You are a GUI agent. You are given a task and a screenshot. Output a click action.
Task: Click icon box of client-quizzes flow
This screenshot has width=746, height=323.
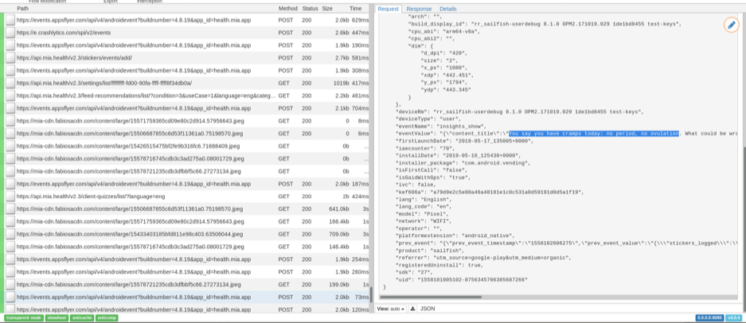click(10, 196)
